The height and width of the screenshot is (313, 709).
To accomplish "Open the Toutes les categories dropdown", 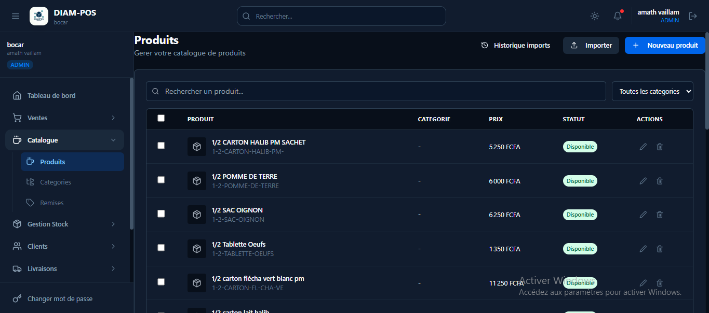I will click(x=652, y=91).
